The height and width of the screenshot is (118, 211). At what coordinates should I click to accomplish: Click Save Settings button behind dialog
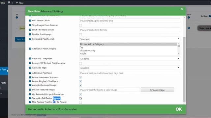coord(20,39)
